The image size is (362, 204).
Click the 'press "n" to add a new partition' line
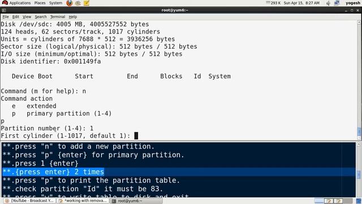78,146
